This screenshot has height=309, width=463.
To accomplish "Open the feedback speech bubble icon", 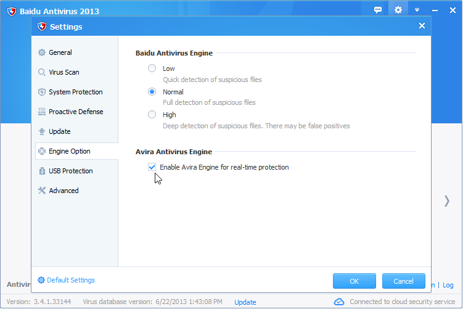I will click(x=378, y=10).
